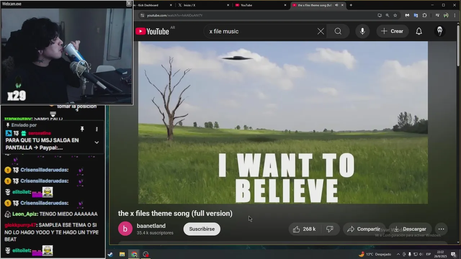The width and height of the screenshot is (461, 259).
Task: Click the Descargar download button
Action: tap(410, 229)
